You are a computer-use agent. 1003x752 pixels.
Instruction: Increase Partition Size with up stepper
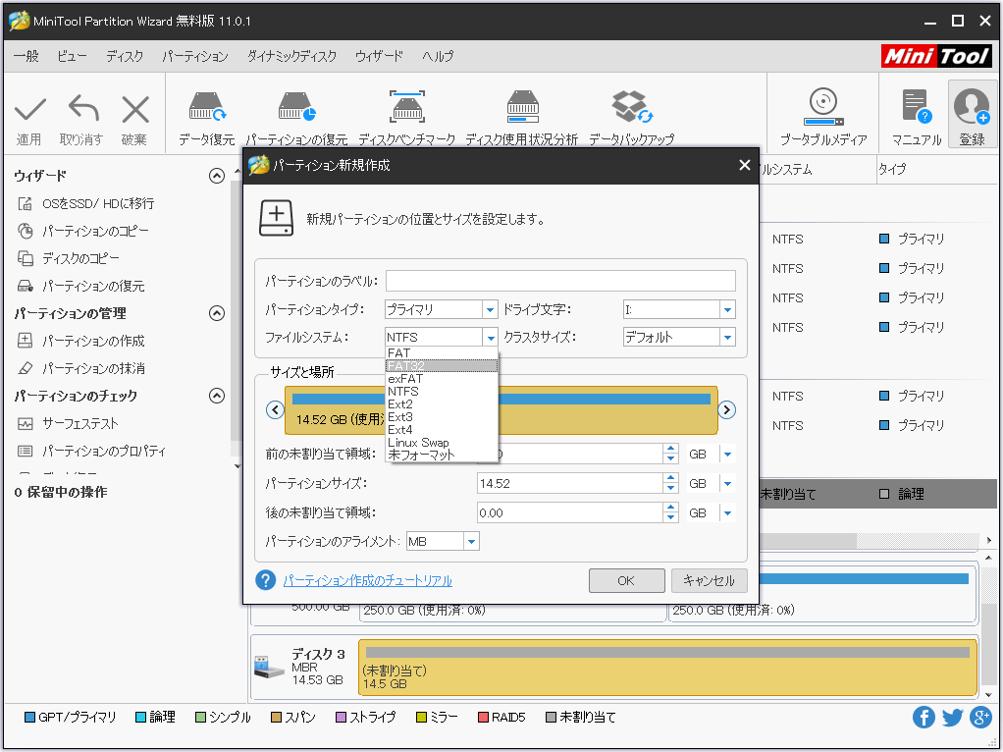[670, 479]
